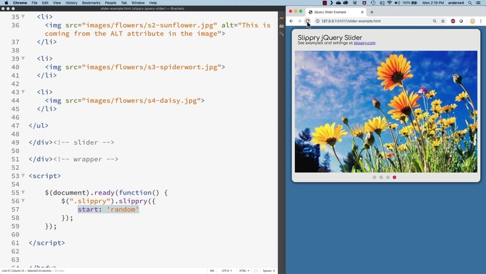
Task: Open the File menu
Action: [x=34, y=3]
